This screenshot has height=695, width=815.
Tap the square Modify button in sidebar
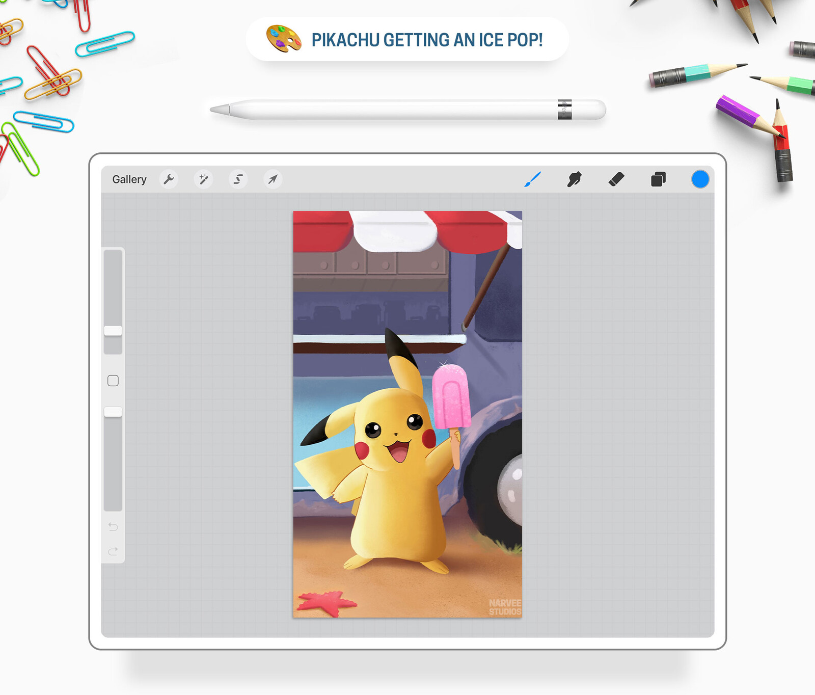point(113,381)
